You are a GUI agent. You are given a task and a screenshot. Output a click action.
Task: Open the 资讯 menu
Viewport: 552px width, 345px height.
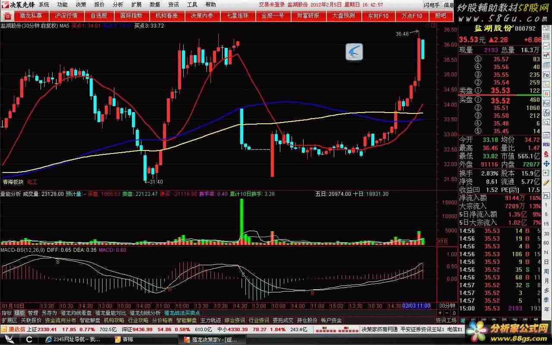pyautogui.click(x=174, y=5)
